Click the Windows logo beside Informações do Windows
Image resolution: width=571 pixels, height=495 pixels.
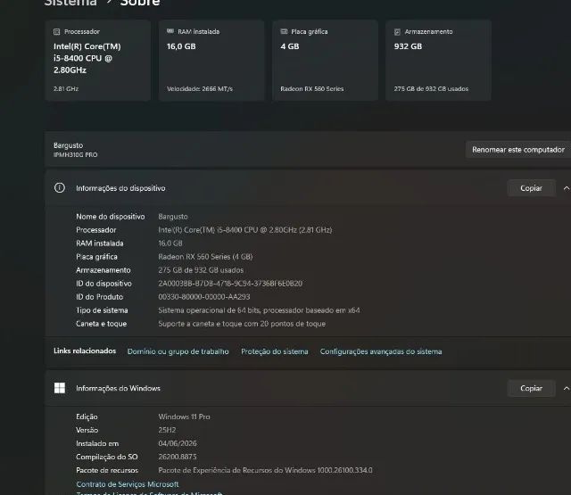pyautogui.click(x=60, y=388)
